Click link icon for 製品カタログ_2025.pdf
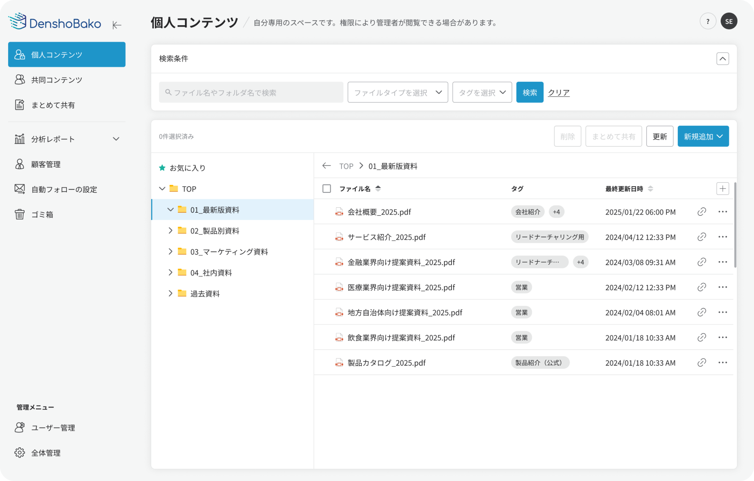The height and width of the screenshot is (481, 754). (701, 363)
